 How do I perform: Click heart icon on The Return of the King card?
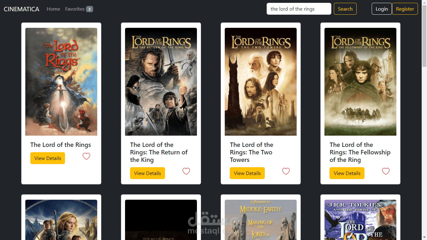[x=186, y=171]
